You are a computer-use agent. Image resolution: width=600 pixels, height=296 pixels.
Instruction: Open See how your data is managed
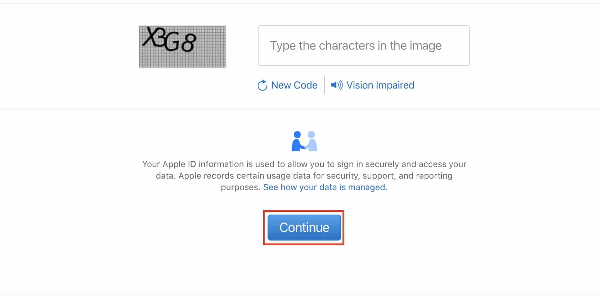(325, 187)
